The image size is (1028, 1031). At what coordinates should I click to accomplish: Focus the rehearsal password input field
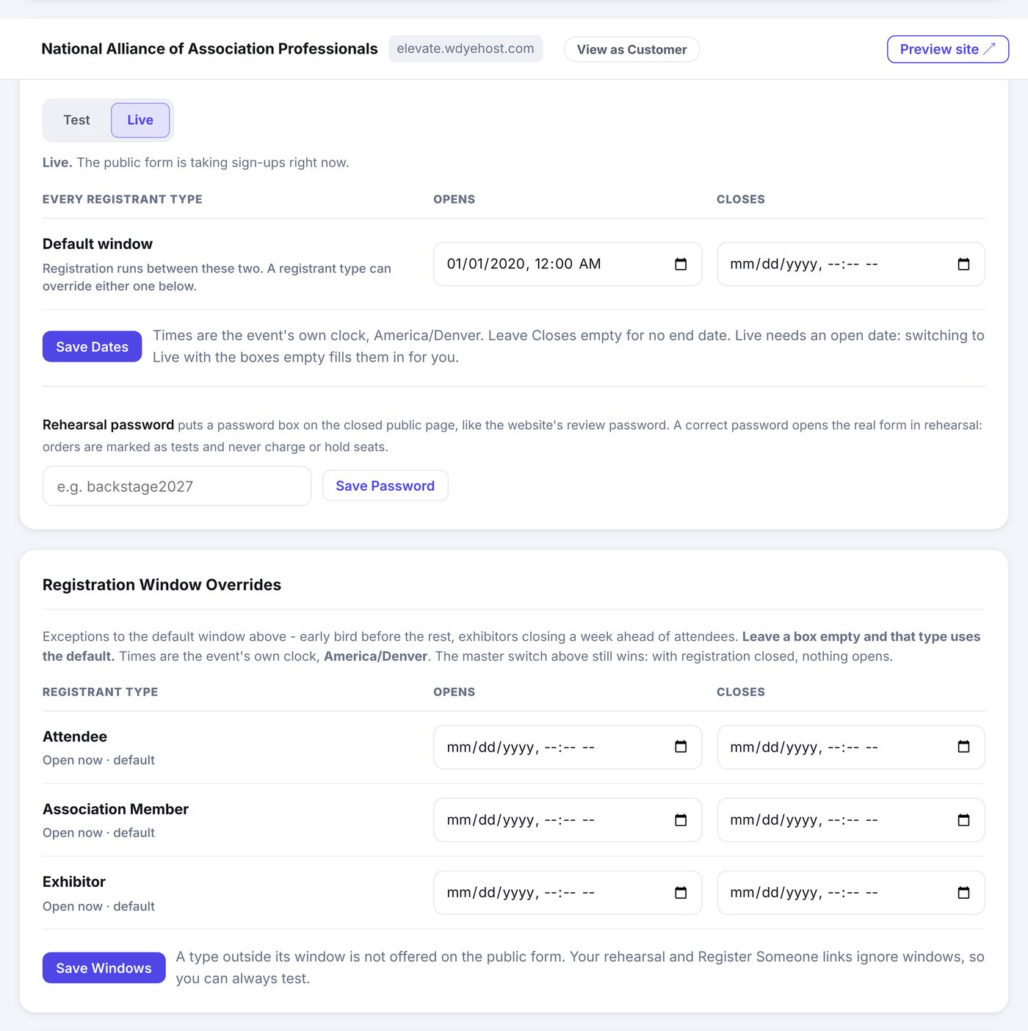tap(177, 486)
